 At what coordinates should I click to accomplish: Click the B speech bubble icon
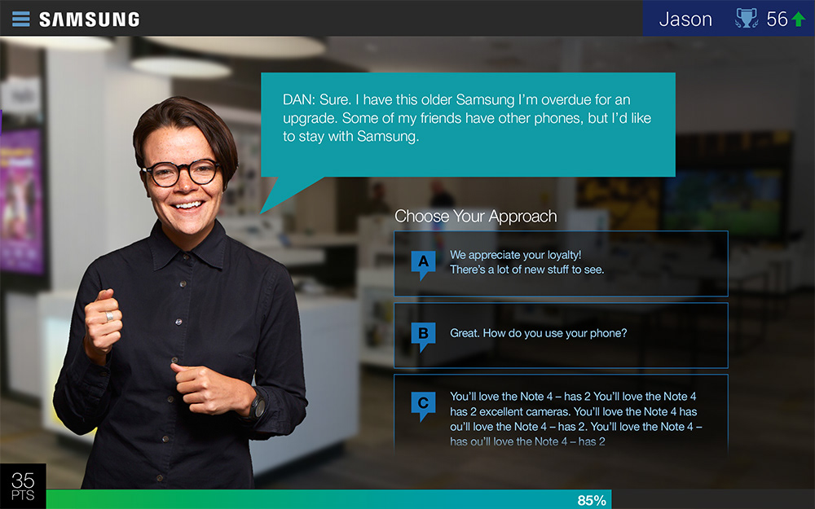[x=423, y=336]
